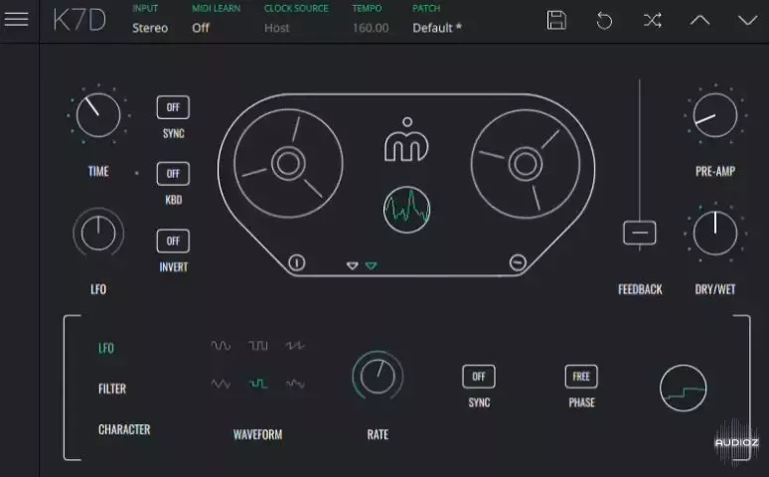
Task: Toggle the LFO SYNC button
Action: [479, 377]
